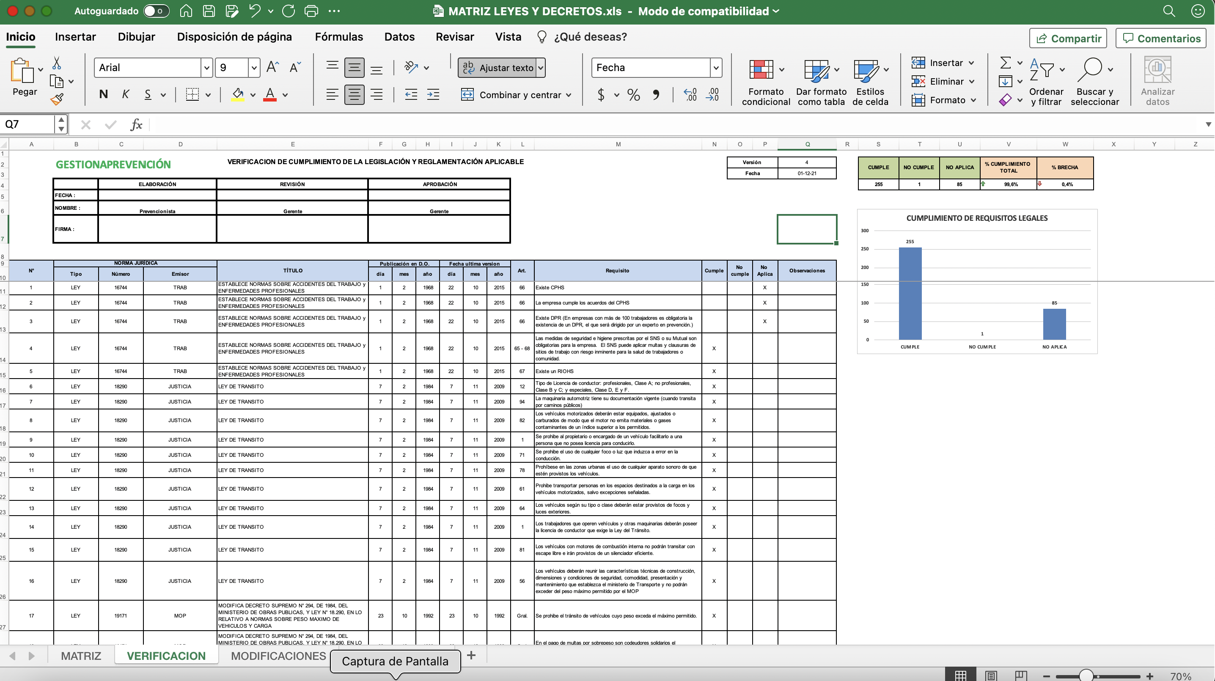Click the Cut scissors icon
Image resolution: width=1215 pixels, height=681 pixels.
tap(57, 63)
